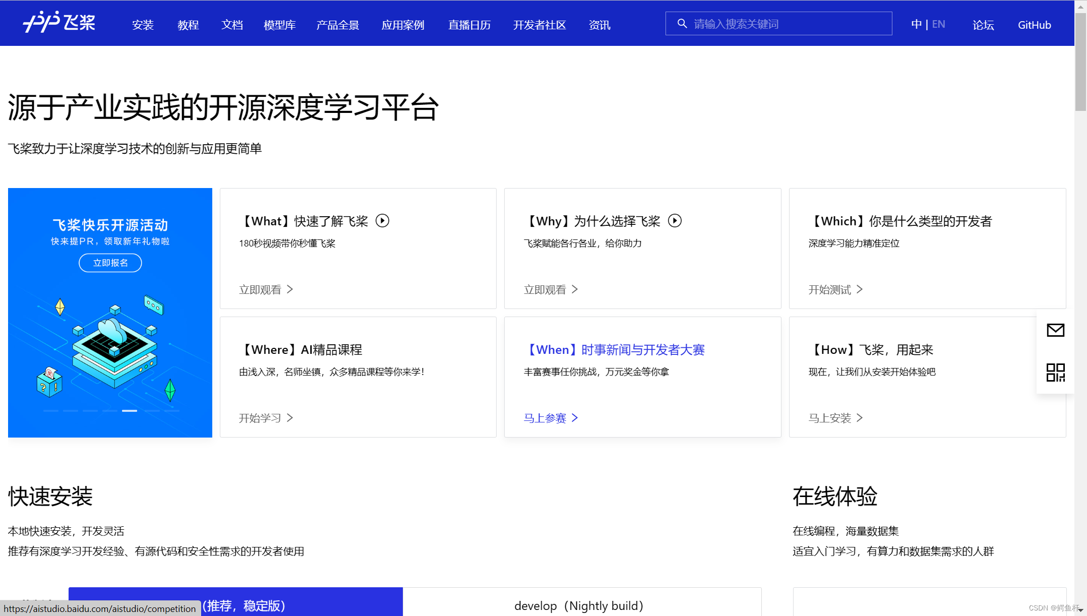Click arrow next to 马上参赛
Image resolution: width=1087 pixels, height=616 pixels.
coord(575,418)
